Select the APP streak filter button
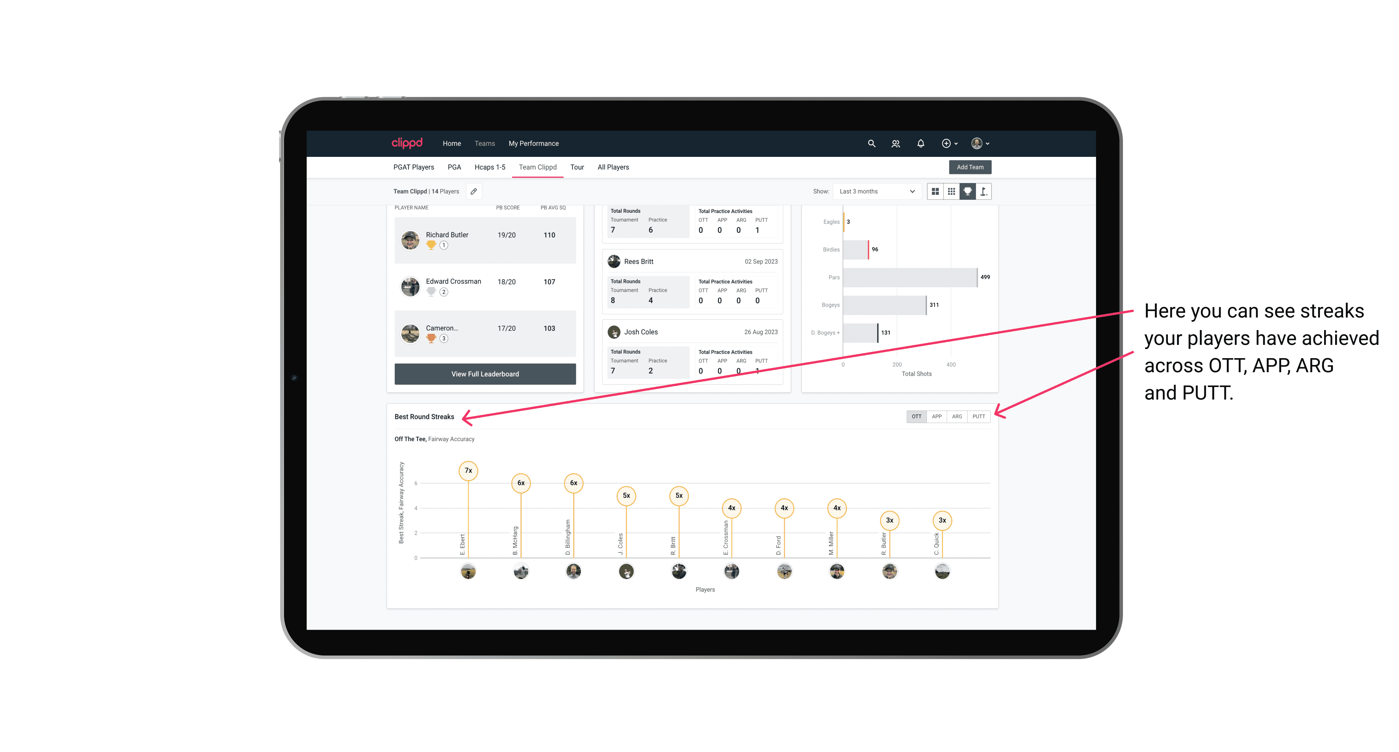 [x=936, y=416]
